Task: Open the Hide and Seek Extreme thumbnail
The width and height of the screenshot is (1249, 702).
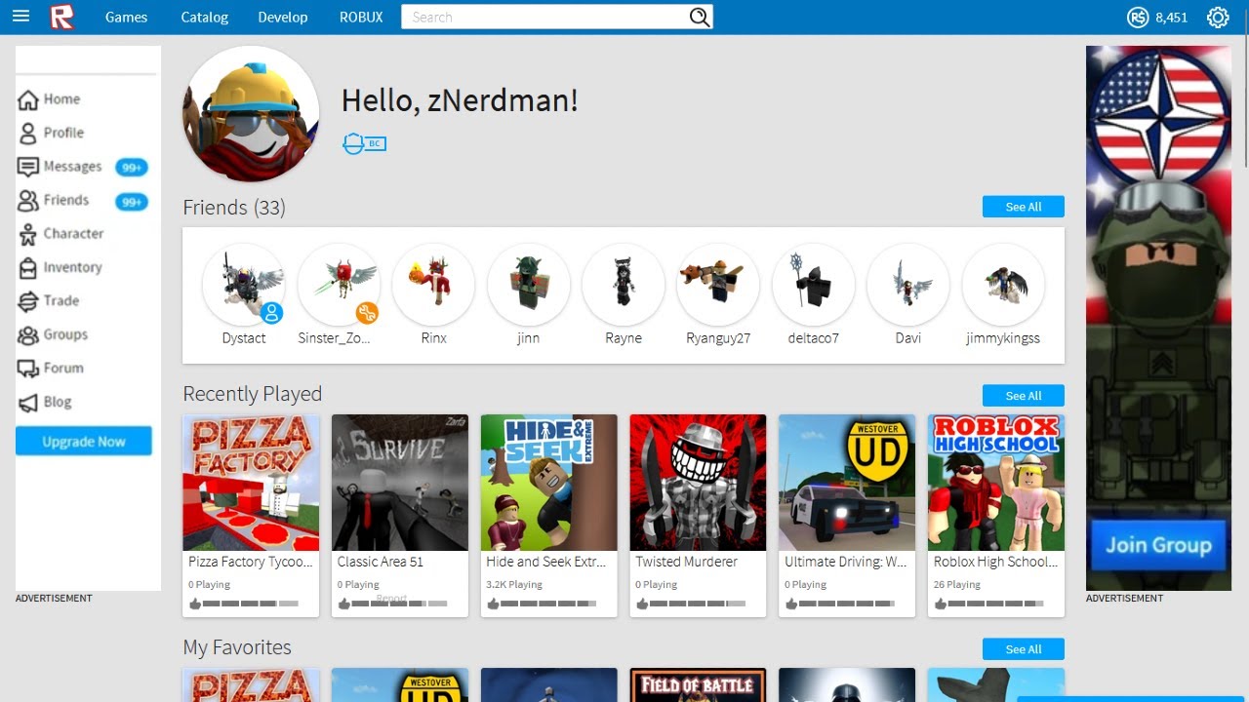Action: tap(549, 483)
